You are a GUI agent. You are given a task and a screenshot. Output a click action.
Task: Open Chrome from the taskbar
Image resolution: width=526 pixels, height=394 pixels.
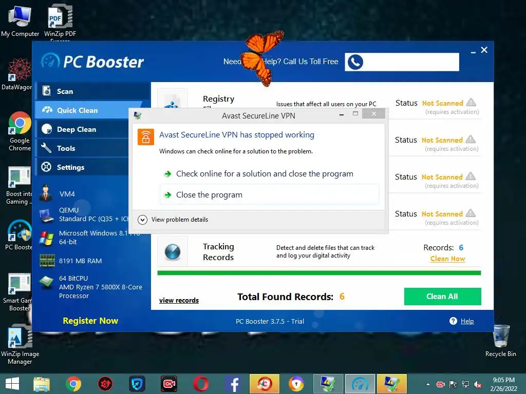73,384
